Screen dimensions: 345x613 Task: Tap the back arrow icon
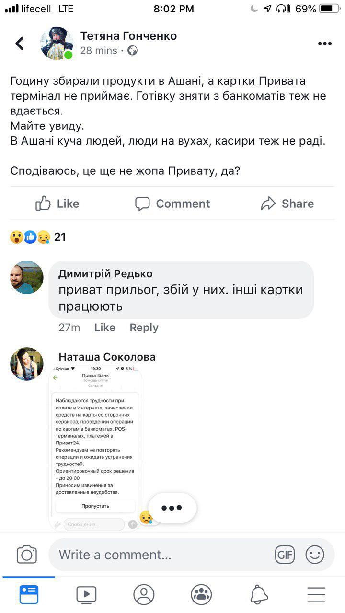(x=20, y=44)
